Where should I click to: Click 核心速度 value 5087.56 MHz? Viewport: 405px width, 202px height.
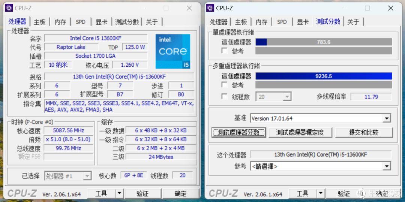69,130
